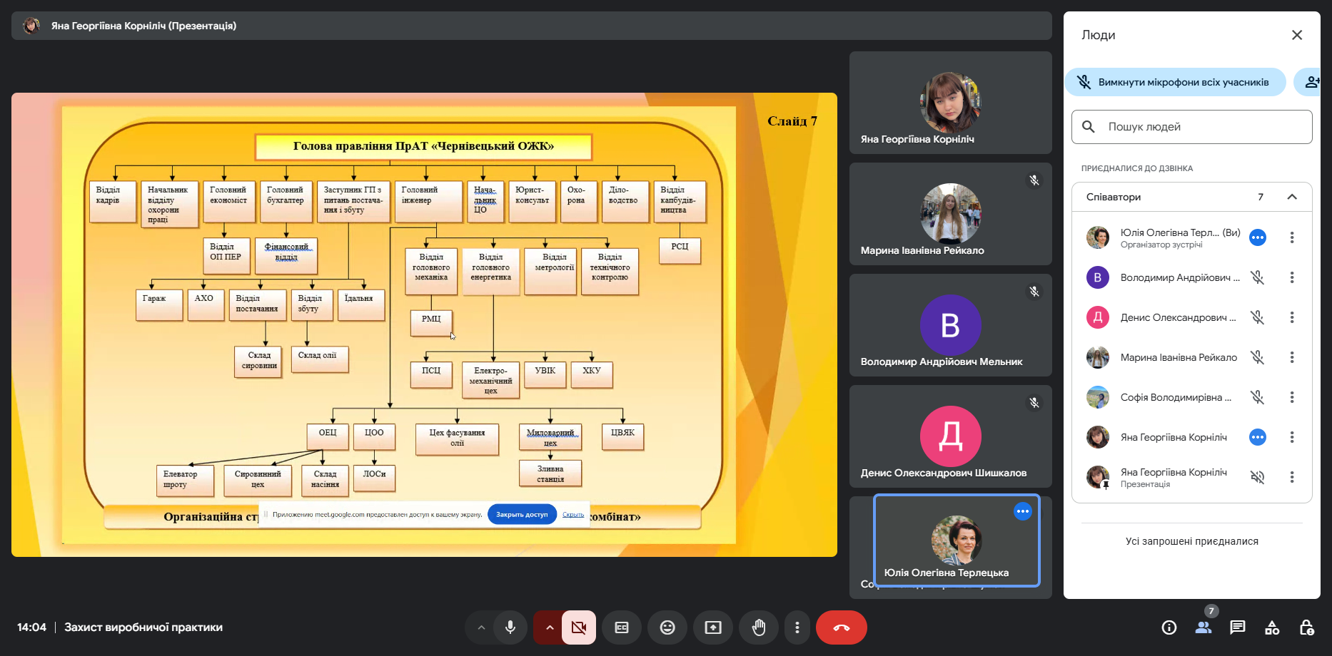Open host controls lock icon
Screen dimensions: 1332x656
tap(1306, 627)
